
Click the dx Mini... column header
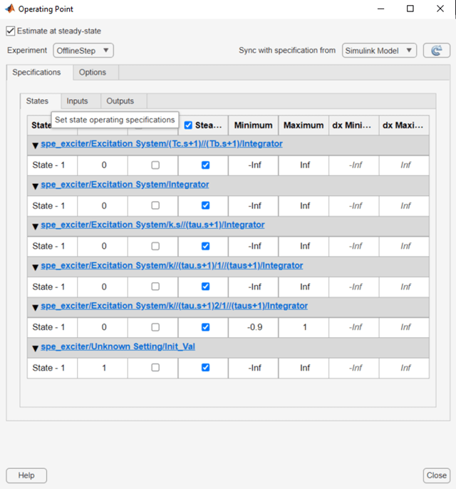point(354,125)
